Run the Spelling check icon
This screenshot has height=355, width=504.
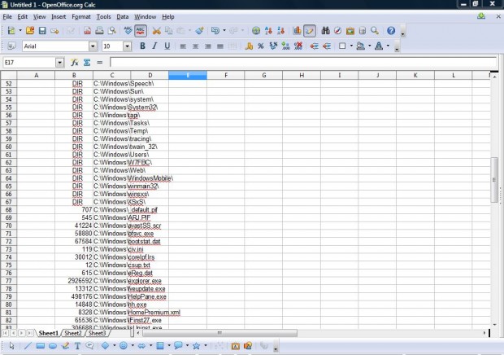[x=128, y=31]
